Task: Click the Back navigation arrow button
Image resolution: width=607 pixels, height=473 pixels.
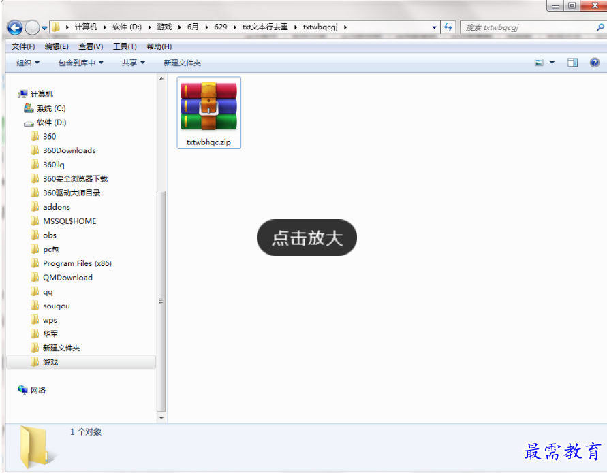Action: pyautogui.click(x=15, y=28)
